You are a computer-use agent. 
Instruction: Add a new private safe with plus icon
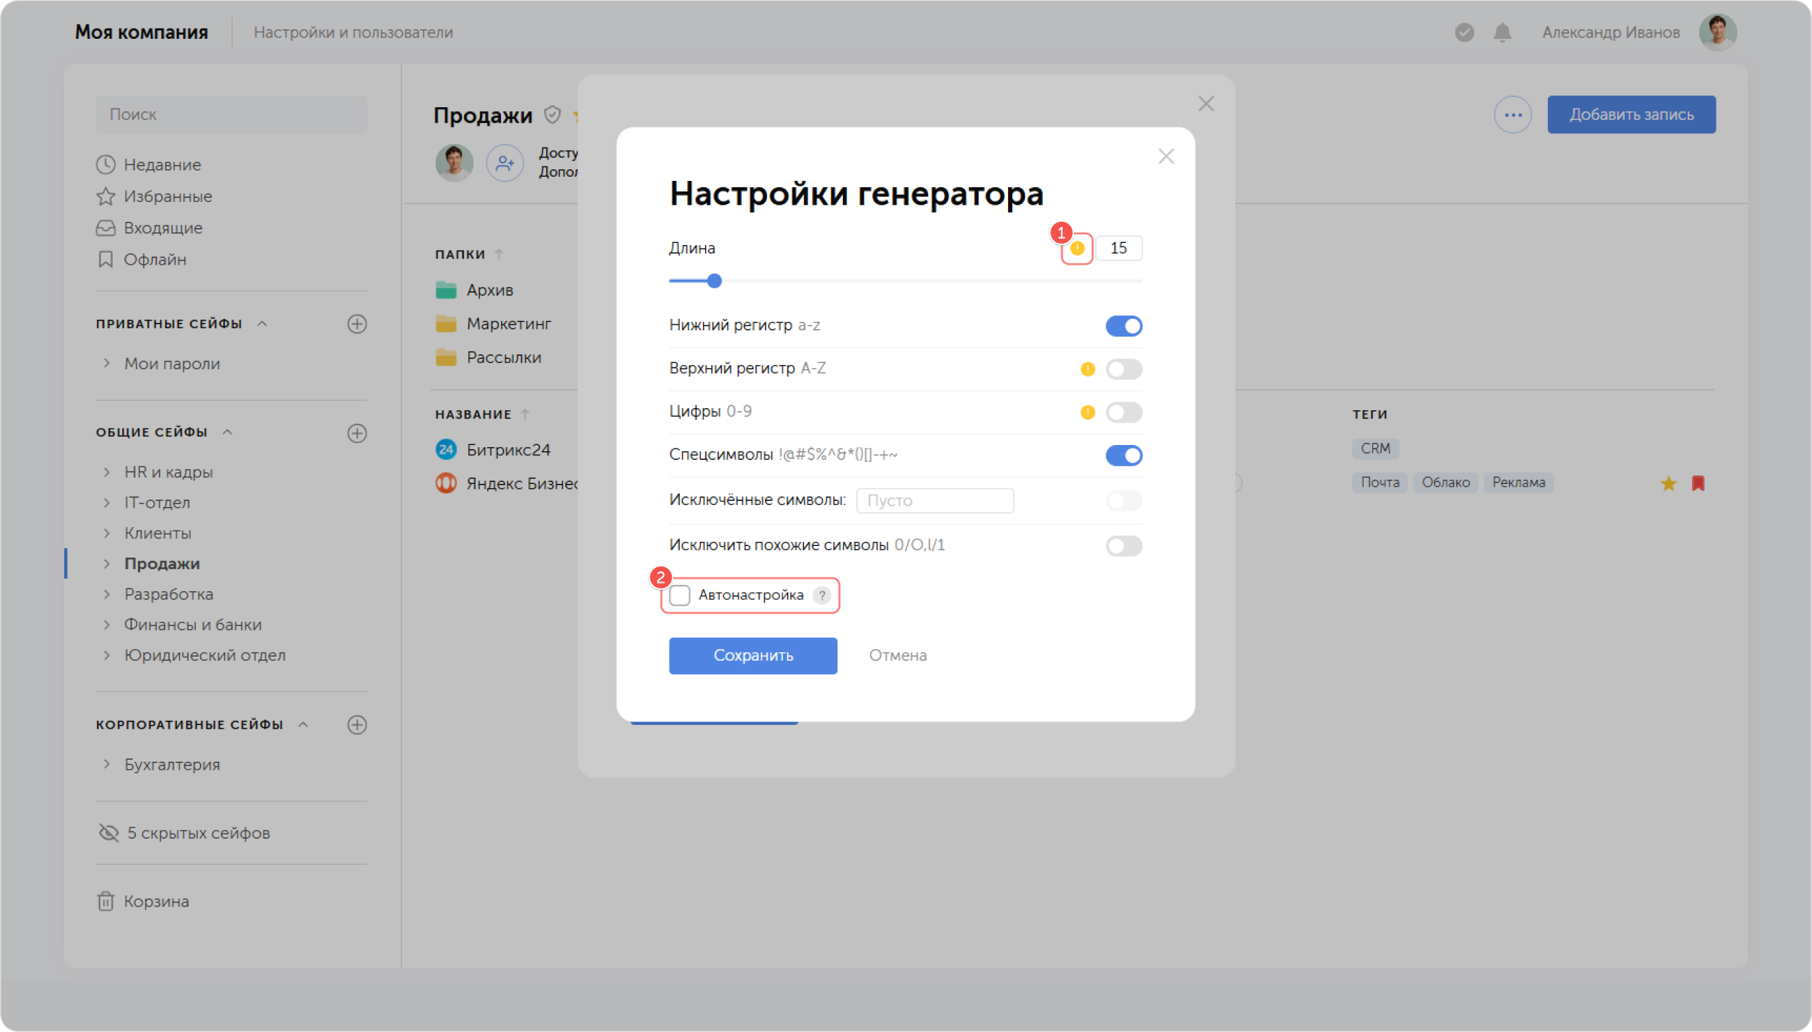357,324
